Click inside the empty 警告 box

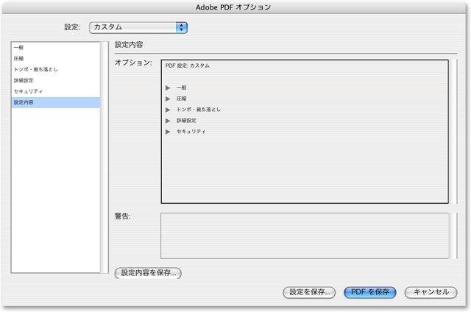(304, 235)
